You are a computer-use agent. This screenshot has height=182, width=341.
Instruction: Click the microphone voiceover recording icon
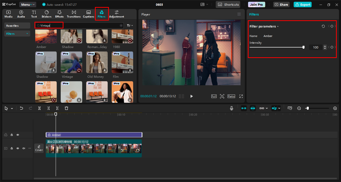pos(231,108)
